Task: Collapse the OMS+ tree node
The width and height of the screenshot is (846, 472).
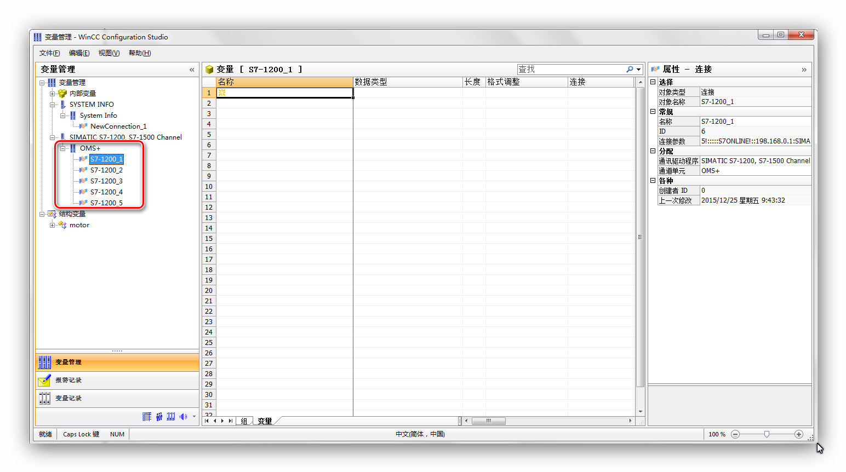Action: [63, 148]
